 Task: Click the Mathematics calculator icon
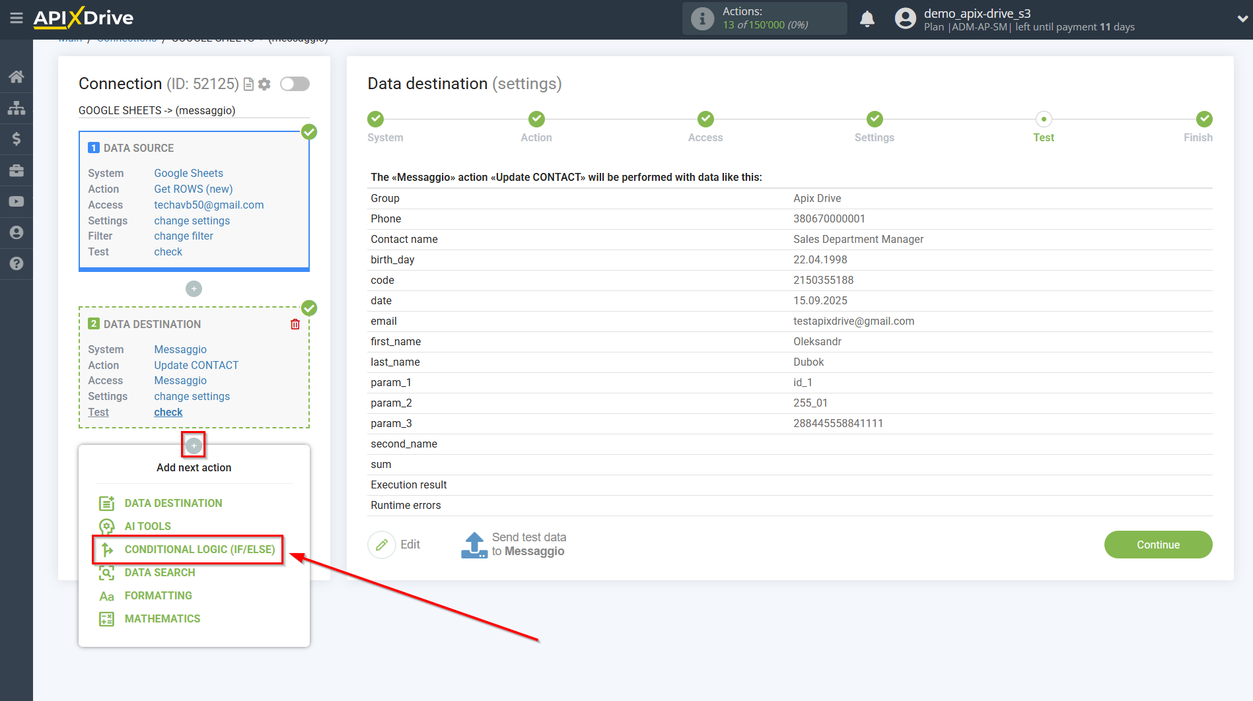click(106, 619)
